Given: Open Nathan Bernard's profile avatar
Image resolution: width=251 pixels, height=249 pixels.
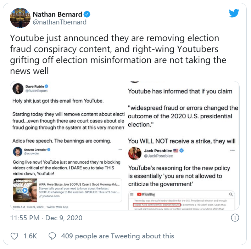Looking at the screenshot, I should (x=20, y=18).
